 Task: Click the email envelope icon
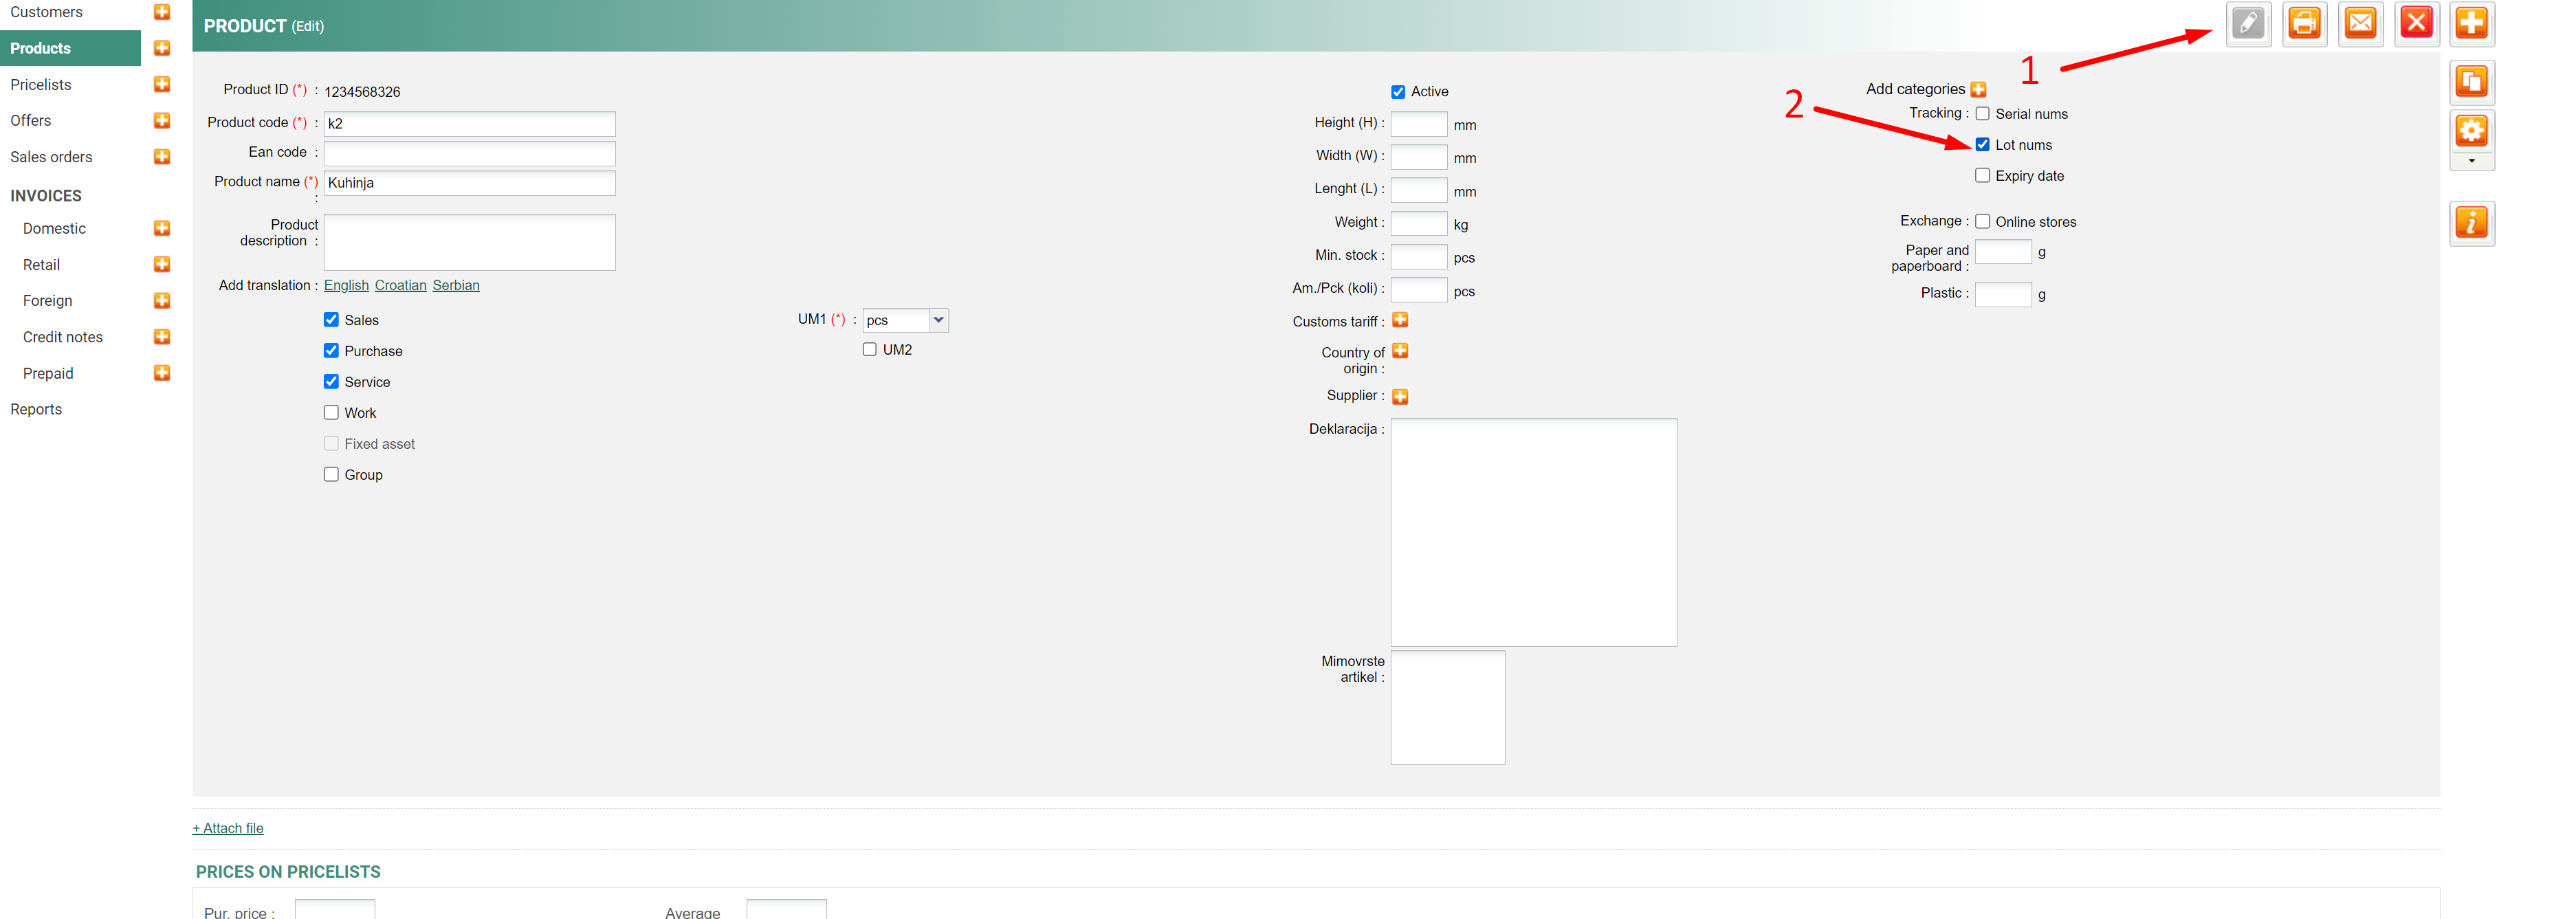2360,23
